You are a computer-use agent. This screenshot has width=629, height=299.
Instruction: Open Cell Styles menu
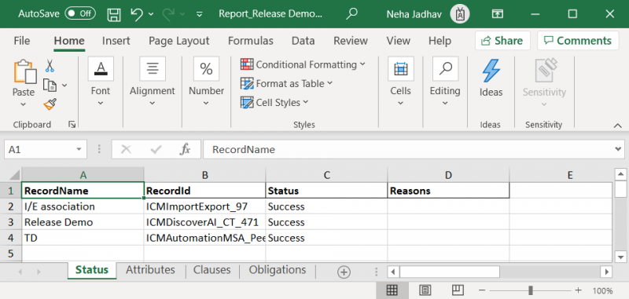click(274, 103)
